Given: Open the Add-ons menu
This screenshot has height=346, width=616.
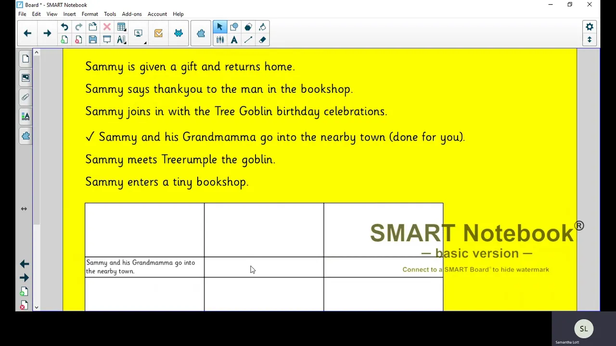Looking at the screenshot, I should tap(131, 14).
